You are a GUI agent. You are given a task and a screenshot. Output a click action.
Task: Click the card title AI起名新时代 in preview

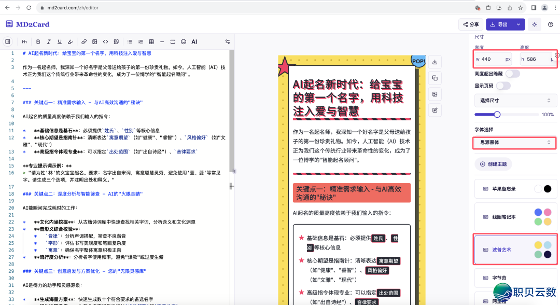click(x=348, y=98)
